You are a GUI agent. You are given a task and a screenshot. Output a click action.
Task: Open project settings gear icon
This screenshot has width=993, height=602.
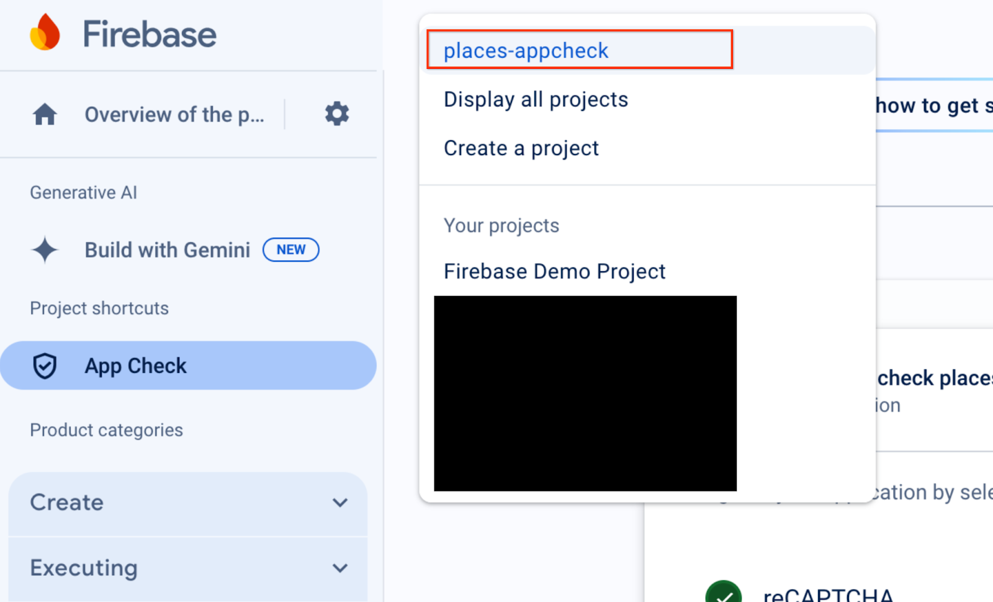point(336,114)
